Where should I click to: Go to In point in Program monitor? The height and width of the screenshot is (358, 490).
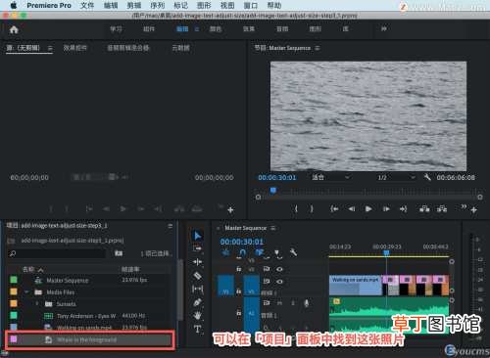click(x=334, y=209)
